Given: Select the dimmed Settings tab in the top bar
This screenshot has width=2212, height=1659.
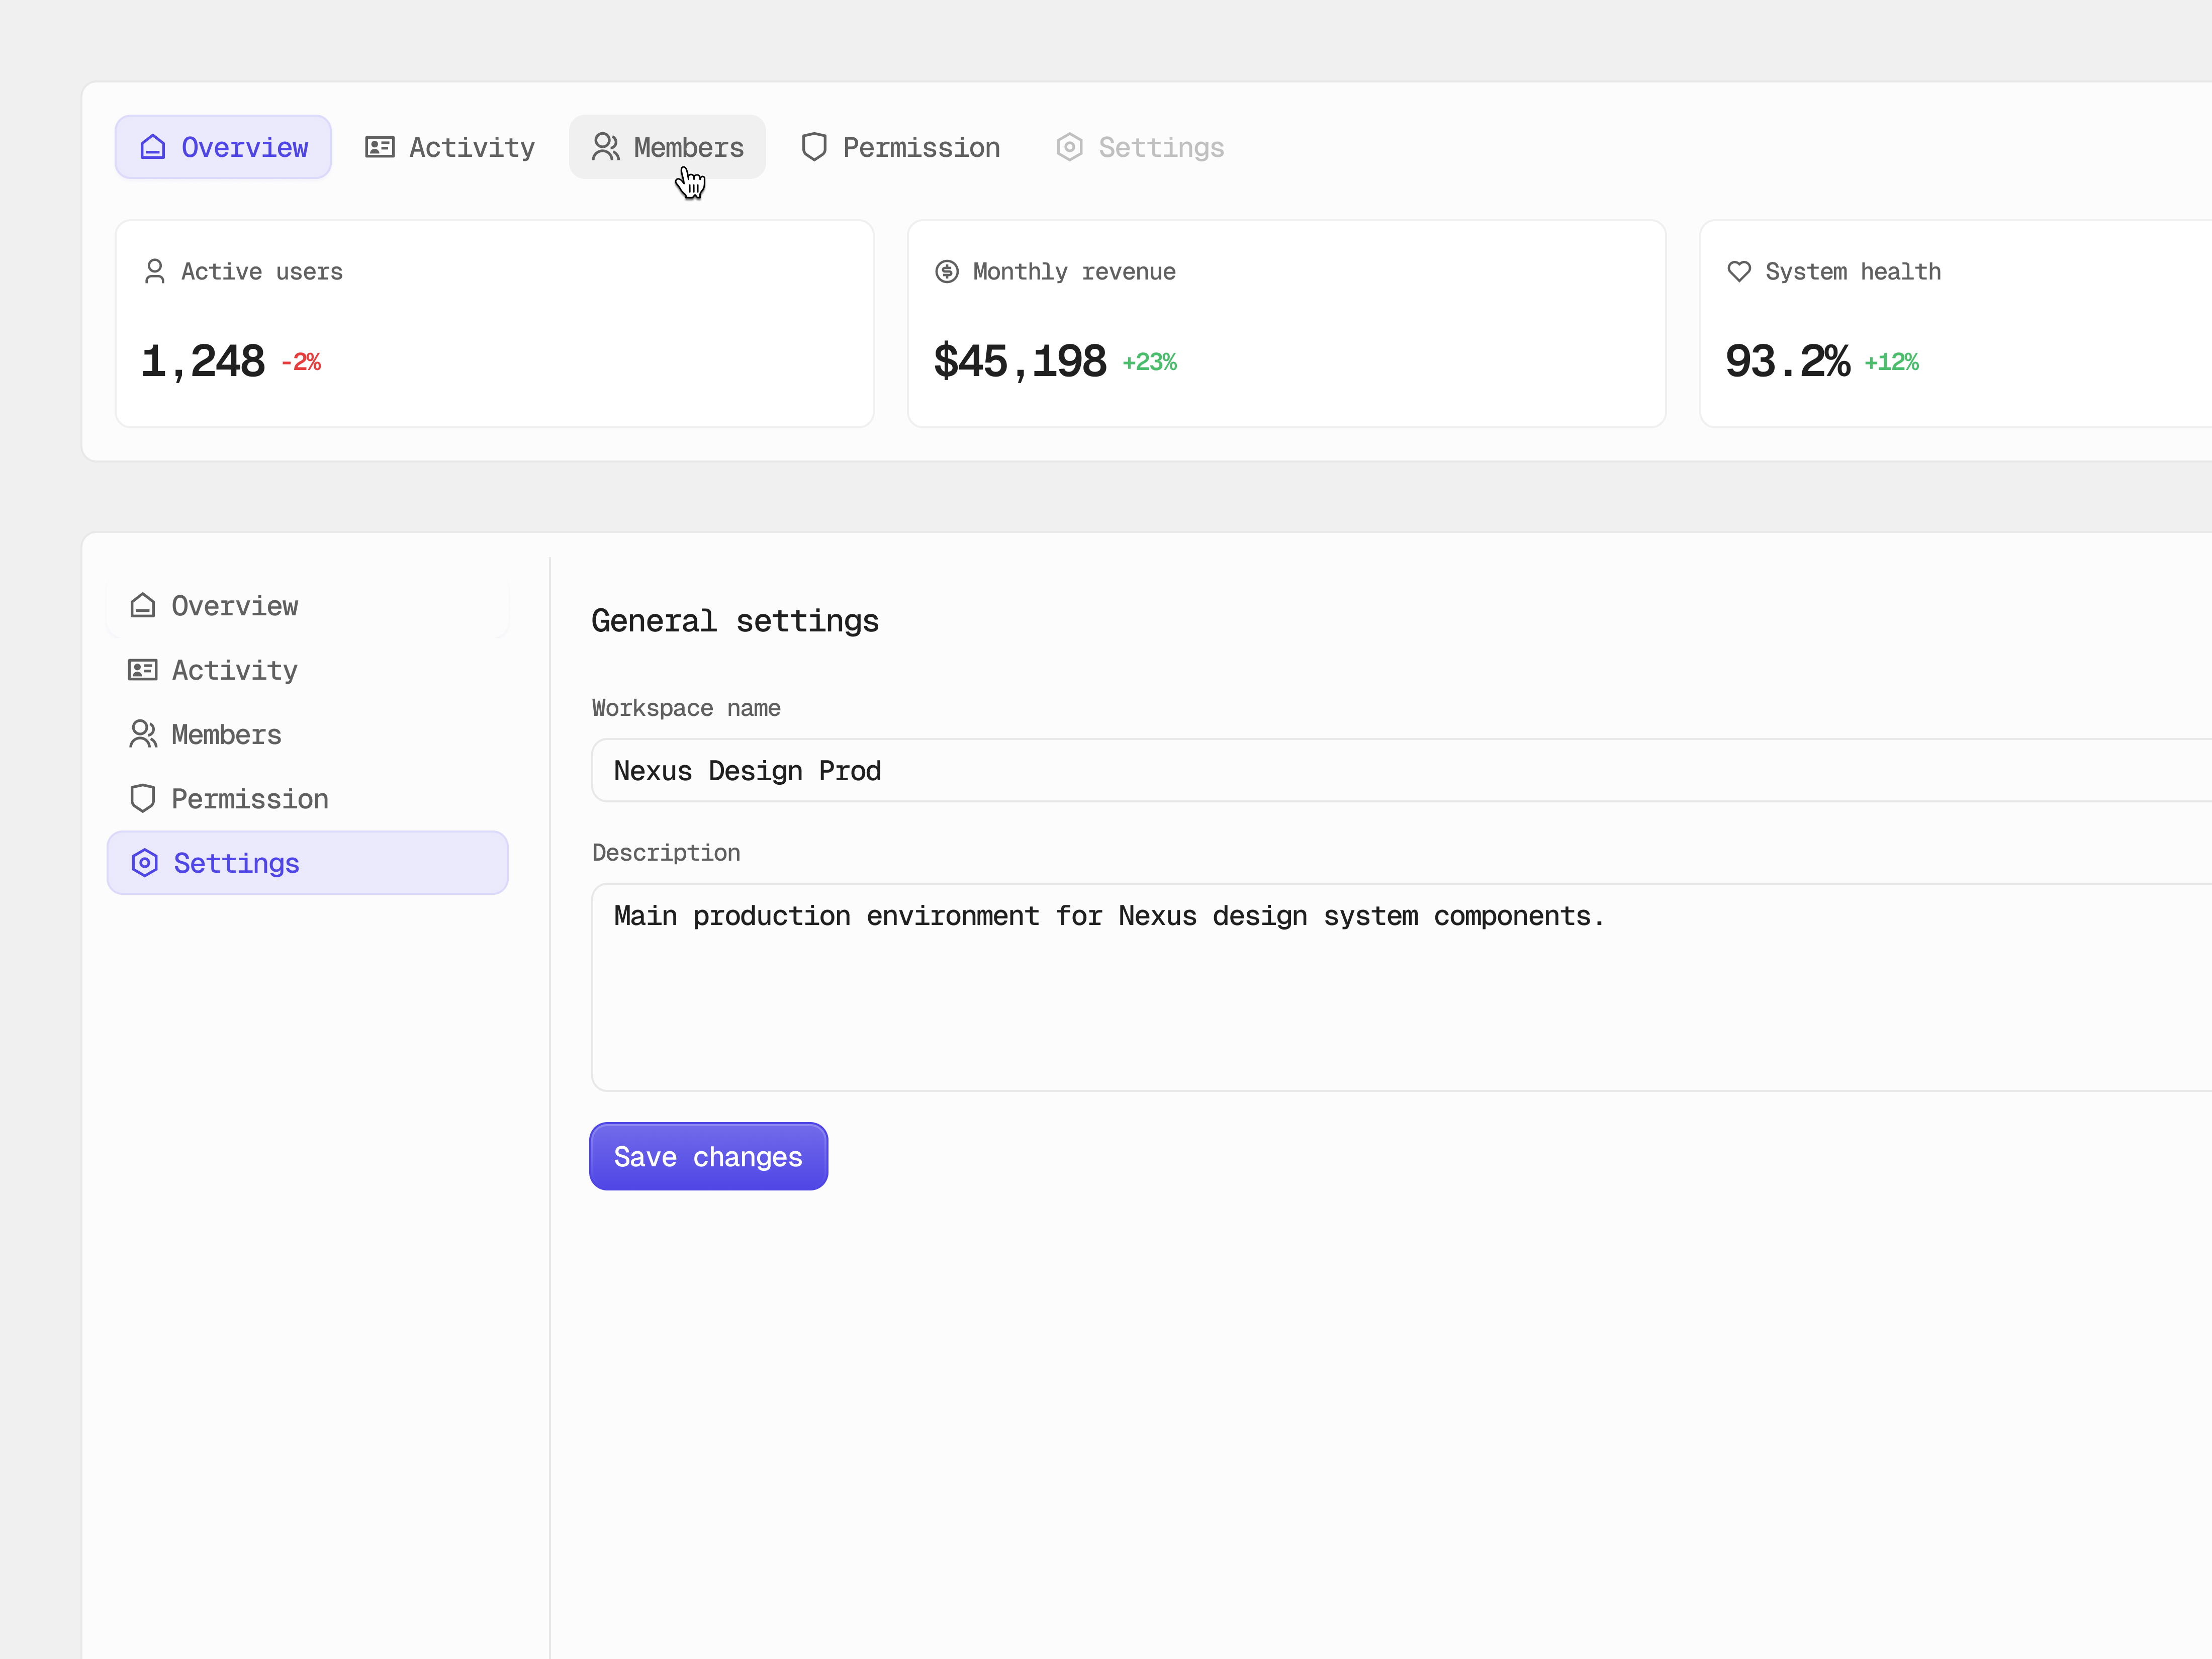Looking at the screenshot, I should click(1141, 147).
